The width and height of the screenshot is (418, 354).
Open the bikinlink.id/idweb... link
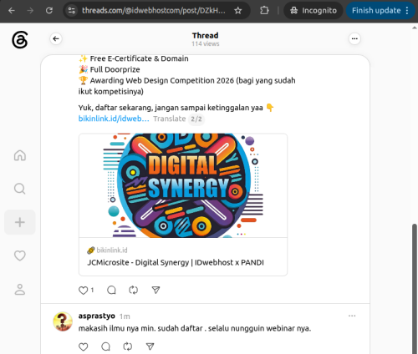[x=114, y=119]
